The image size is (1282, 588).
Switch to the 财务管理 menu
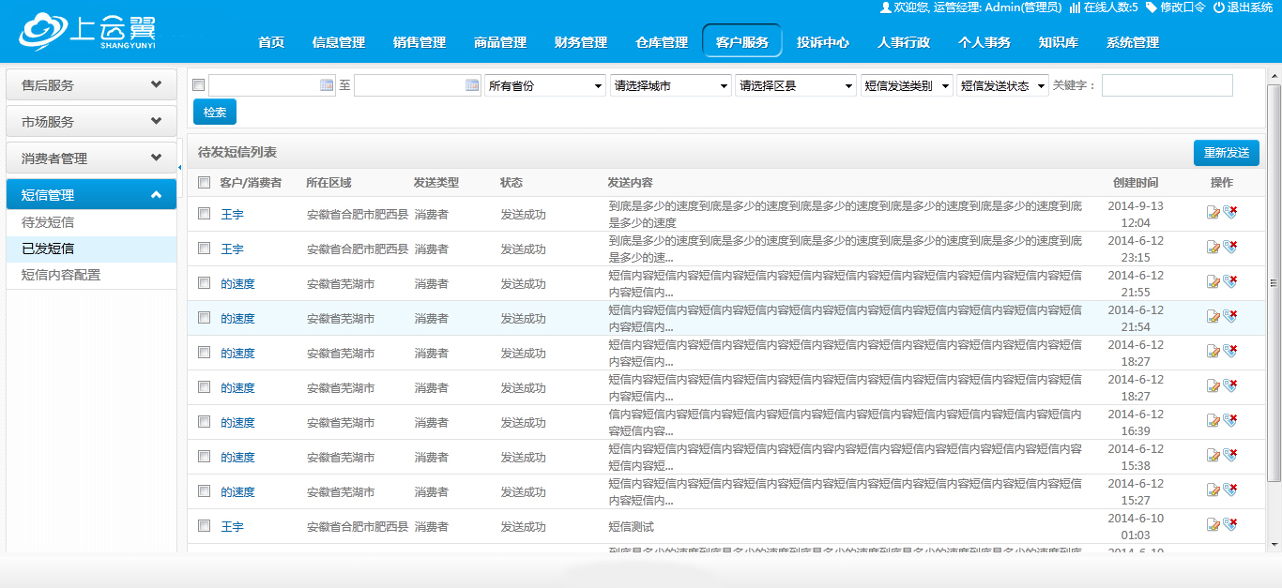pos(581,42)
